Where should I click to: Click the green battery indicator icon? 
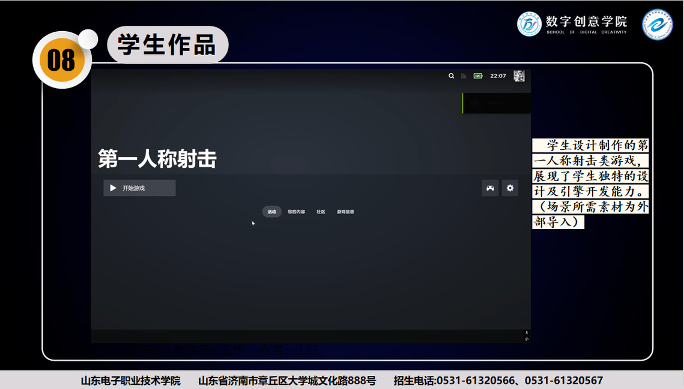pos(478,76)
